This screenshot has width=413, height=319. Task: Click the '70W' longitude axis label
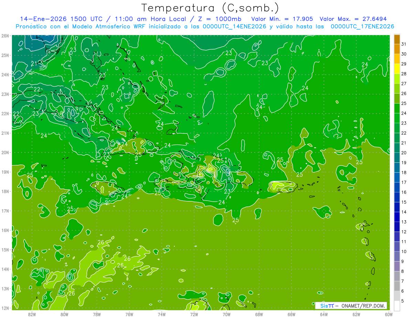226,314
